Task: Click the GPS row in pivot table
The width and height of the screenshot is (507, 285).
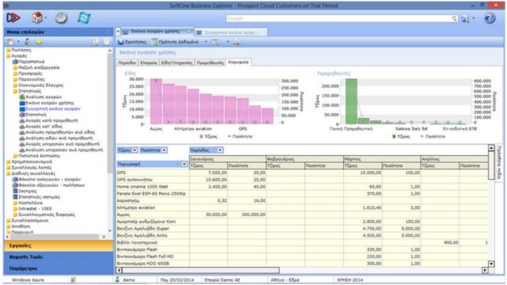Action: click(302, 173)
